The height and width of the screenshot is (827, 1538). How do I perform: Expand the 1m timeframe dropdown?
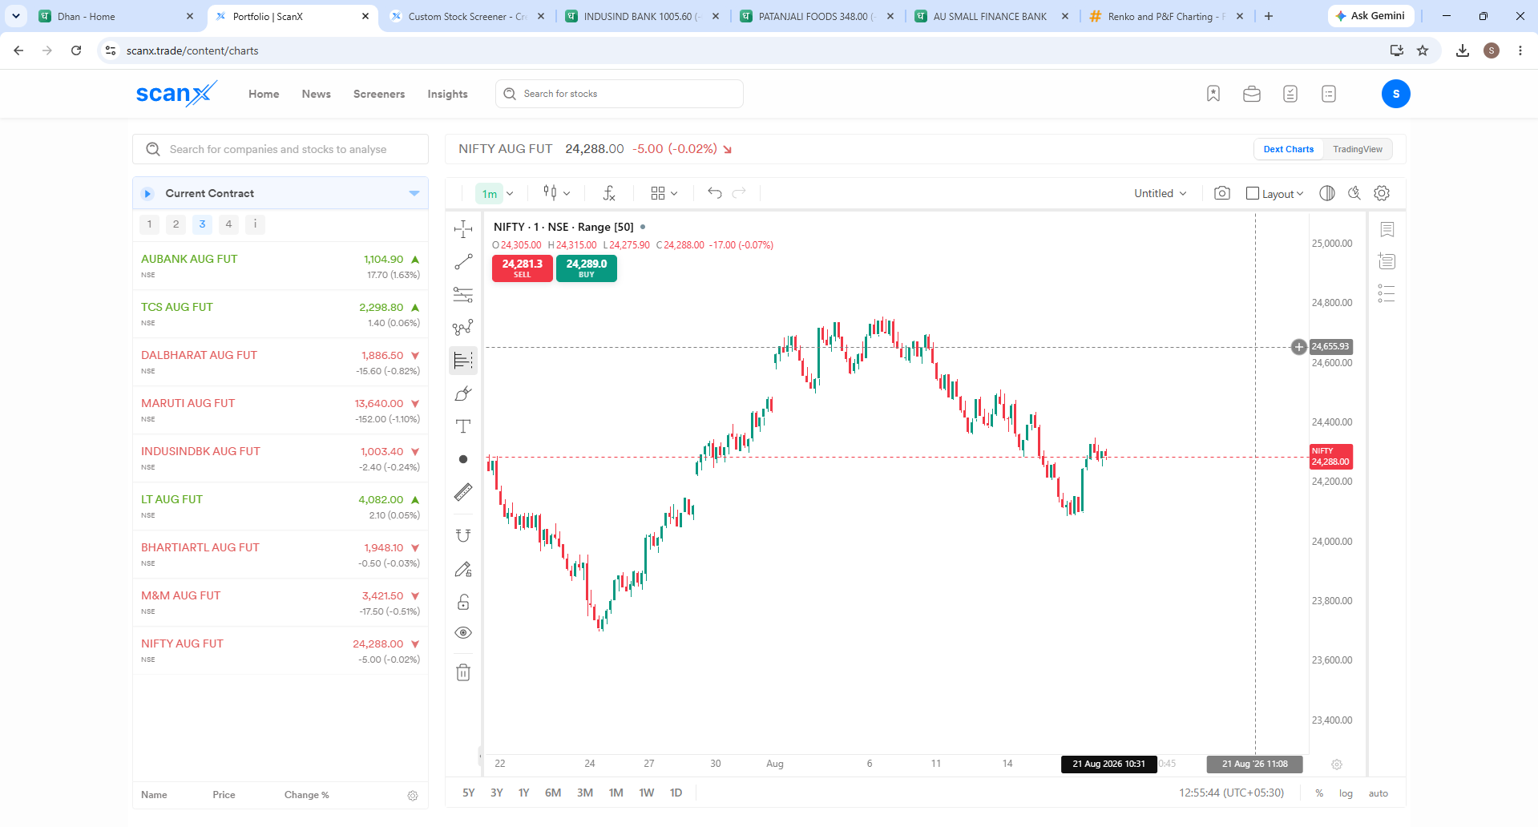click(x=510, y=193)
